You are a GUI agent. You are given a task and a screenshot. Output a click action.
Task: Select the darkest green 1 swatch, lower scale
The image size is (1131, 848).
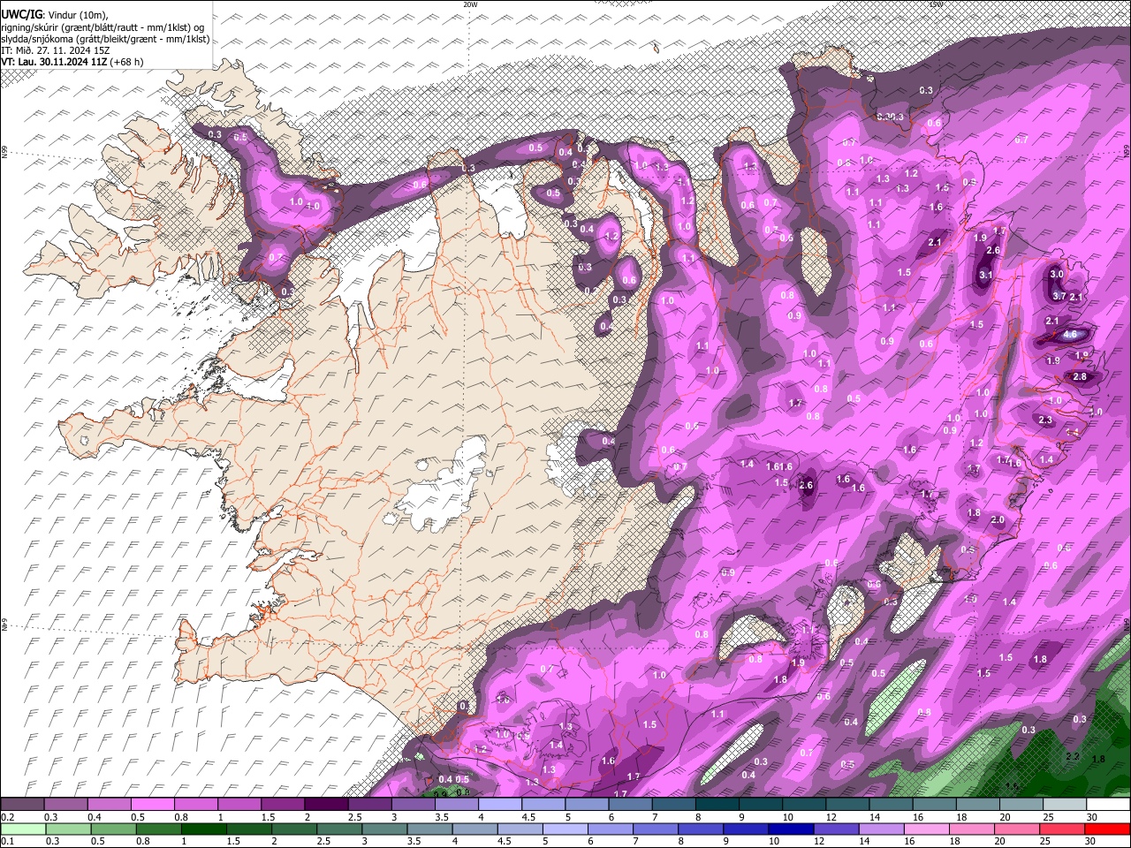[204, 829]
